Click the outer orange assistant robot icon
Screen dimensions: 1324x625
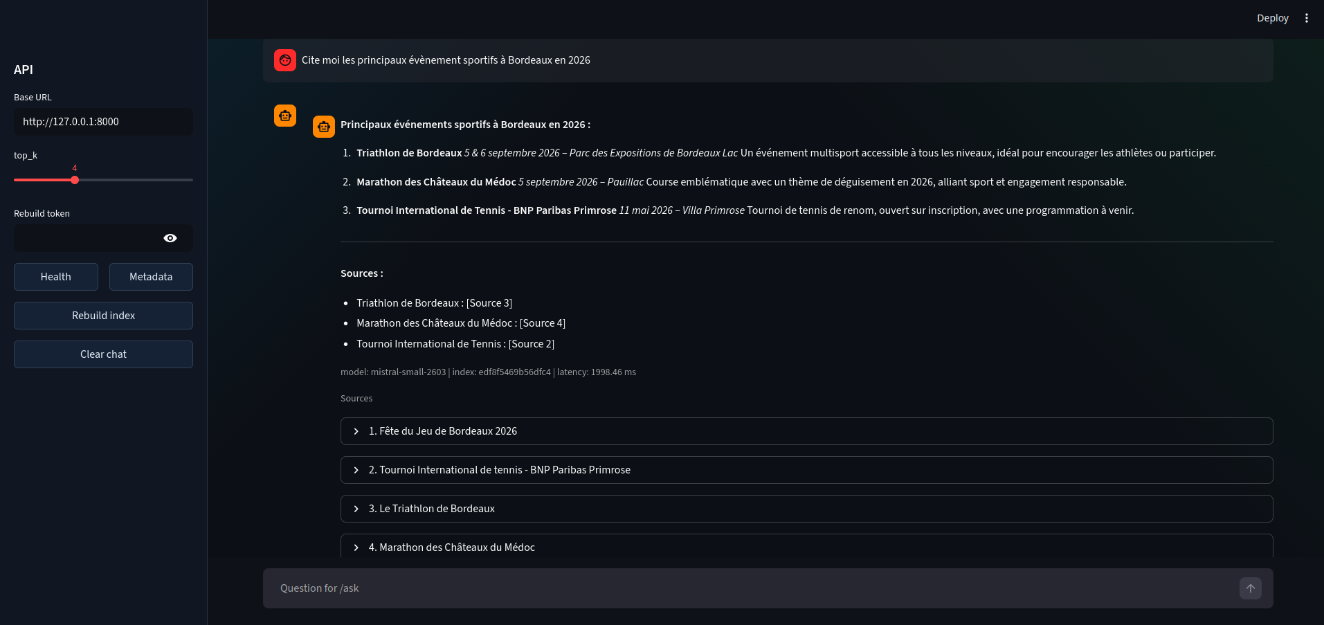click(285, 116)
